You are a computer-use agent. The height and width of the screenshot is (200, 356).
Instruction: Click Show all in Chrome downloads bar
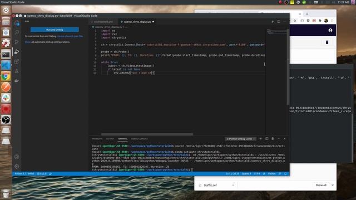pyautogui.click(x=321, y=185)
